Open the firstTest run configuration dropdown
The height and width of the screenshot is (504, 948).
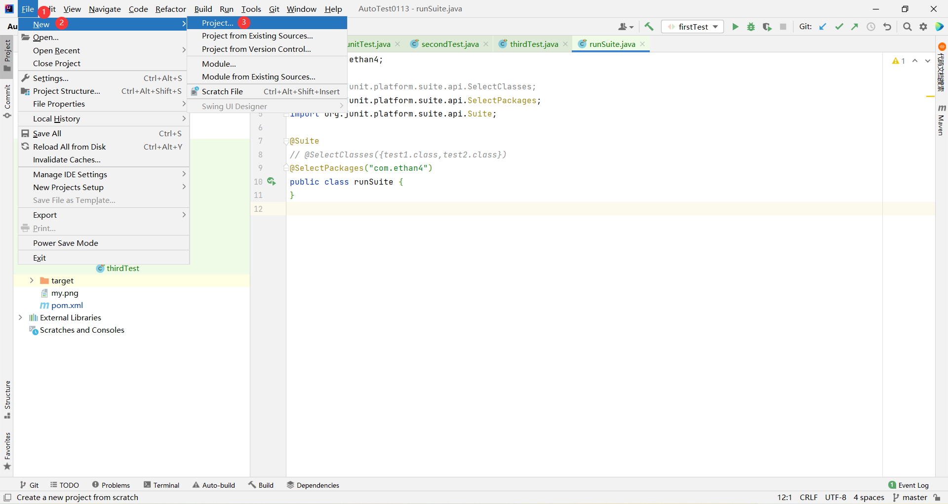click(692, 27)
